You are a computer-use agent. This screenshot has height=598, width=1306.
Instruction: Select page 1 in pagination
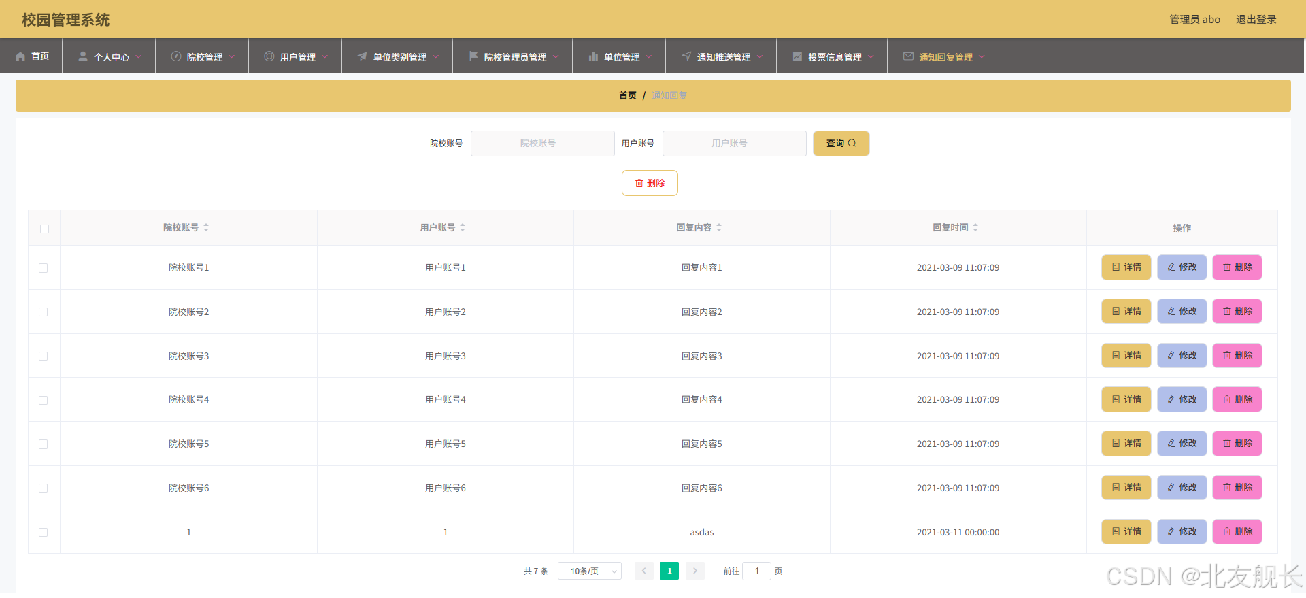click(x=669, y=571)
